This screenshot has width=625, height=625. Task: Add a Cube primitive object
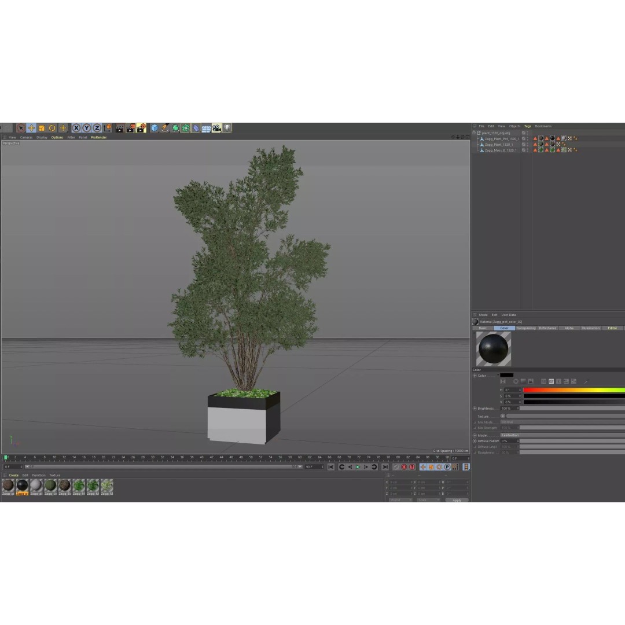pyautogui.click(x=155, y=128)
